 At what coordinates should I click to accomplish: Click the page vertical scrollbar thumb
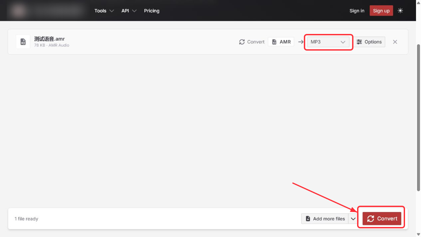click(x=418, y=118)
